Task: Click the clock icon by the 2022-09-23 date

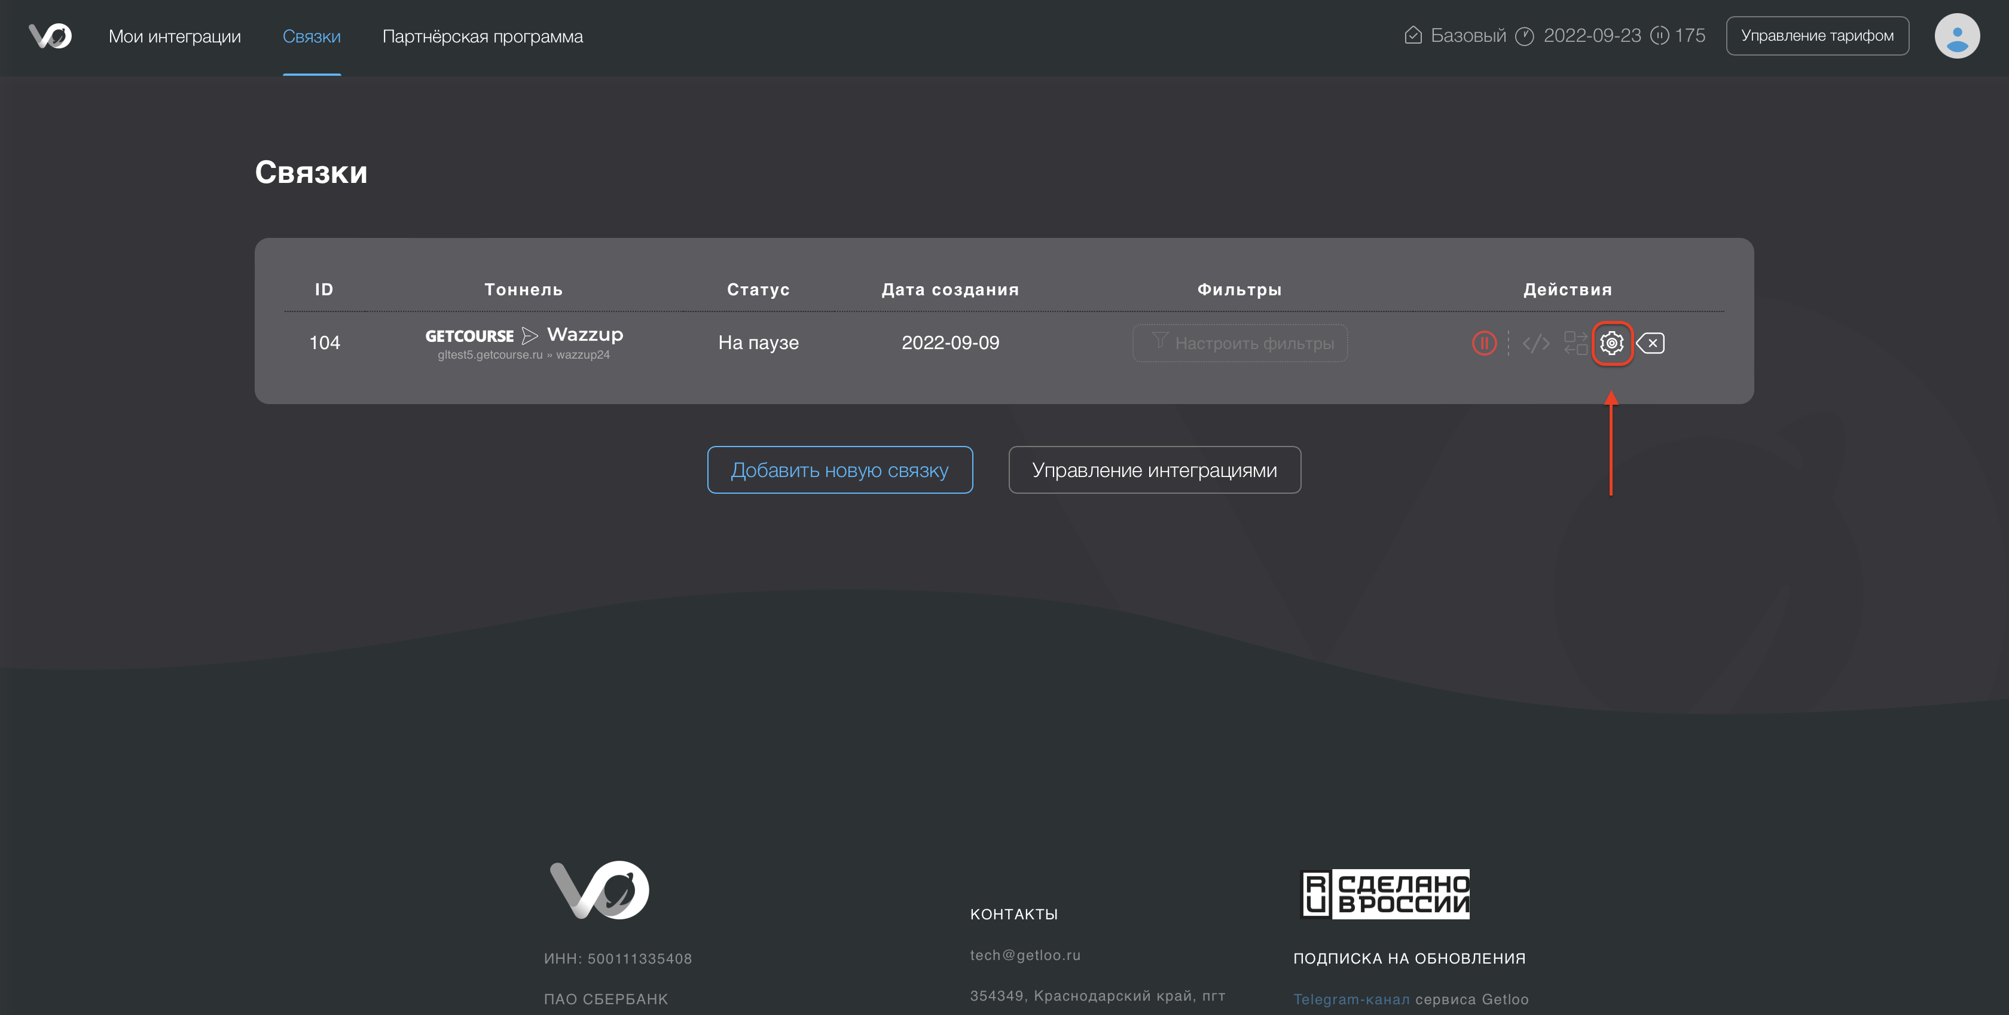Action: point(1524,36)
